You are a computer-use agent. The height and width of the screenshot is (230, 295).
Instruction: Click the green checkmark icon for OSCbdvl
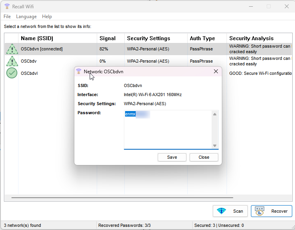(x=12, y=73)
